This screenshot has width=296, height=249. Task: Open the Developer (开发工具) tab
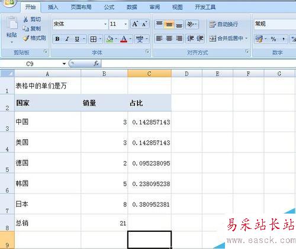click(205, 7)
